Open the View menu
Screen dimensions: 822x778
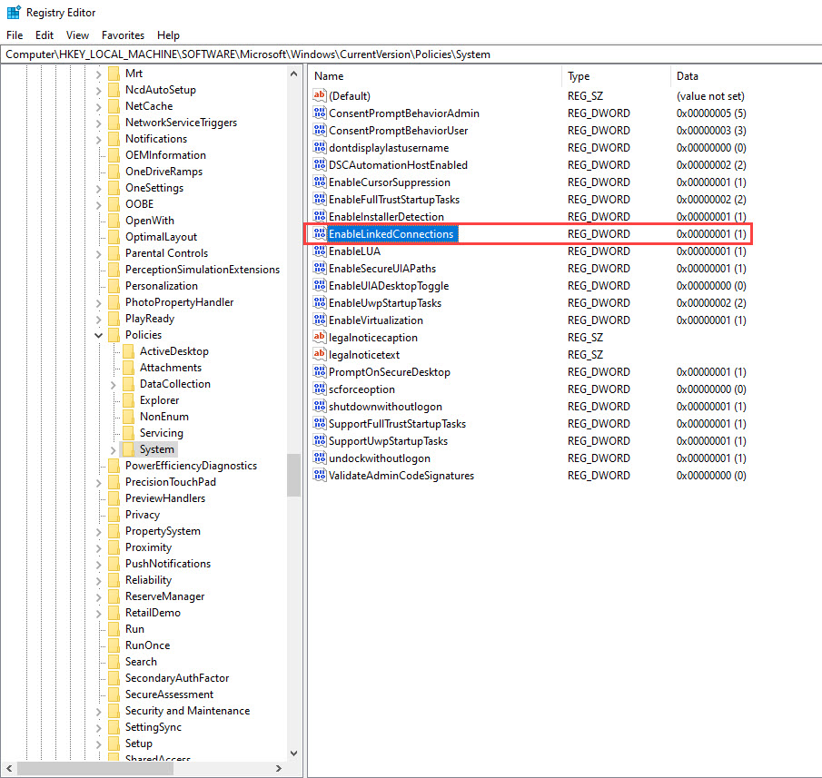(x=77, y=35)
